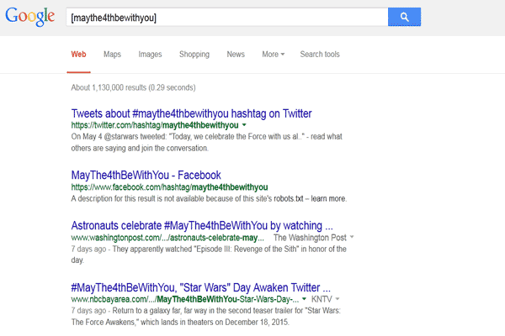
Task: Select the Web tab
Action: click(78, 55)
